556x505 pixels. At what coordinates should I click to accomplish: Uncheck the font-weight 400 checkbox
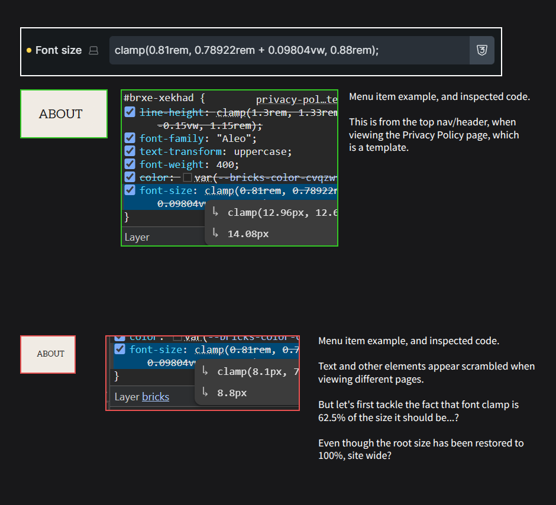tap(130, 164)
